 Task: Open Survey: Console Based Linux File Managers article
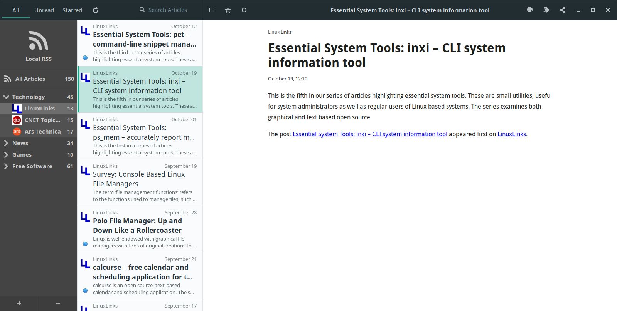140,182
